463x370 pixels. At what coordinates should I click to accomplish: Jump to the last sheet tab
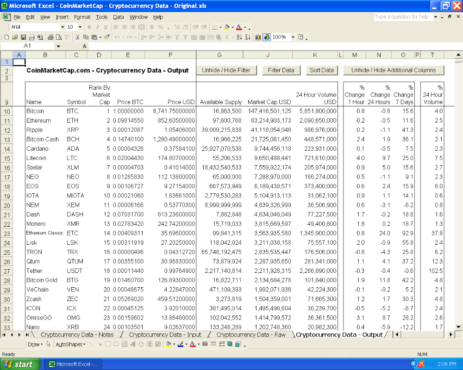[x=27, y=334]
